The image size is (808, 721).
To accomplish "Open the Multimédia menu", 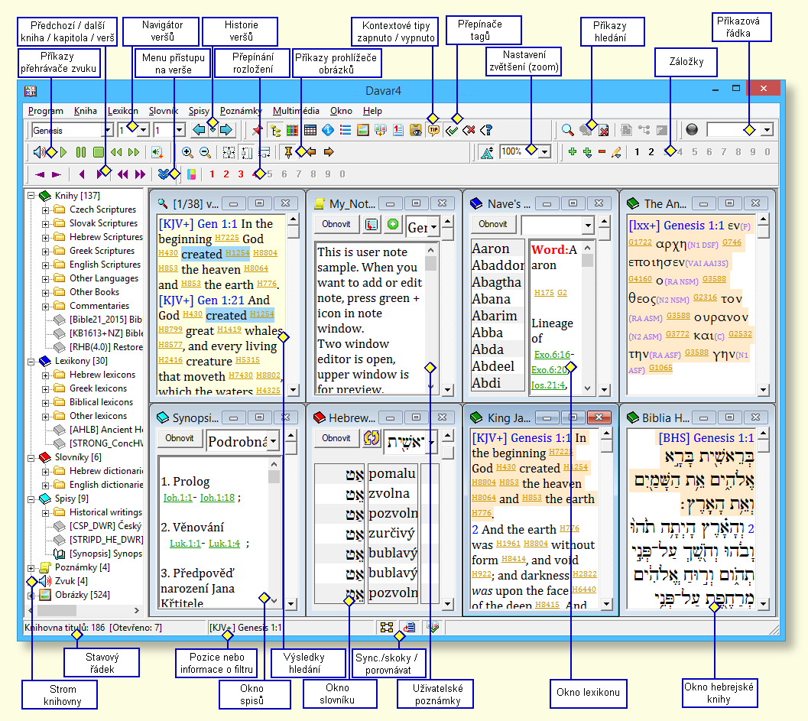I will [x=296, y=111].
